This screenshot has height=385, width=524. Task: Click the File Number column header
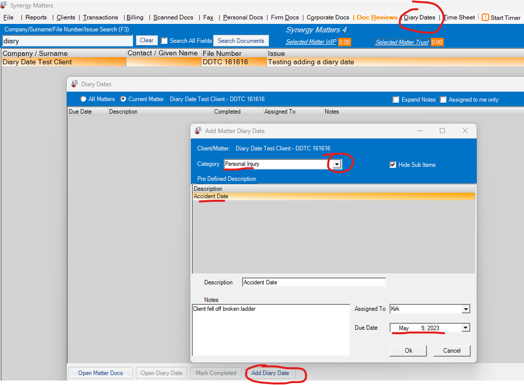click(234, 53)
